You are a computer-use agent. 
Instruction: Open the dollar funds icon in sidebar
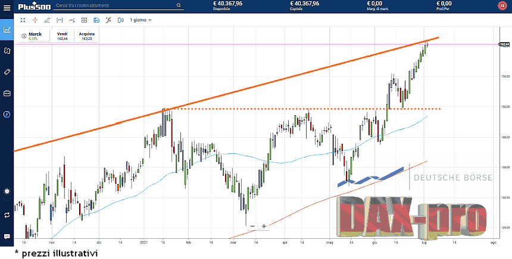pyautogui.click(x=7, y=114)
